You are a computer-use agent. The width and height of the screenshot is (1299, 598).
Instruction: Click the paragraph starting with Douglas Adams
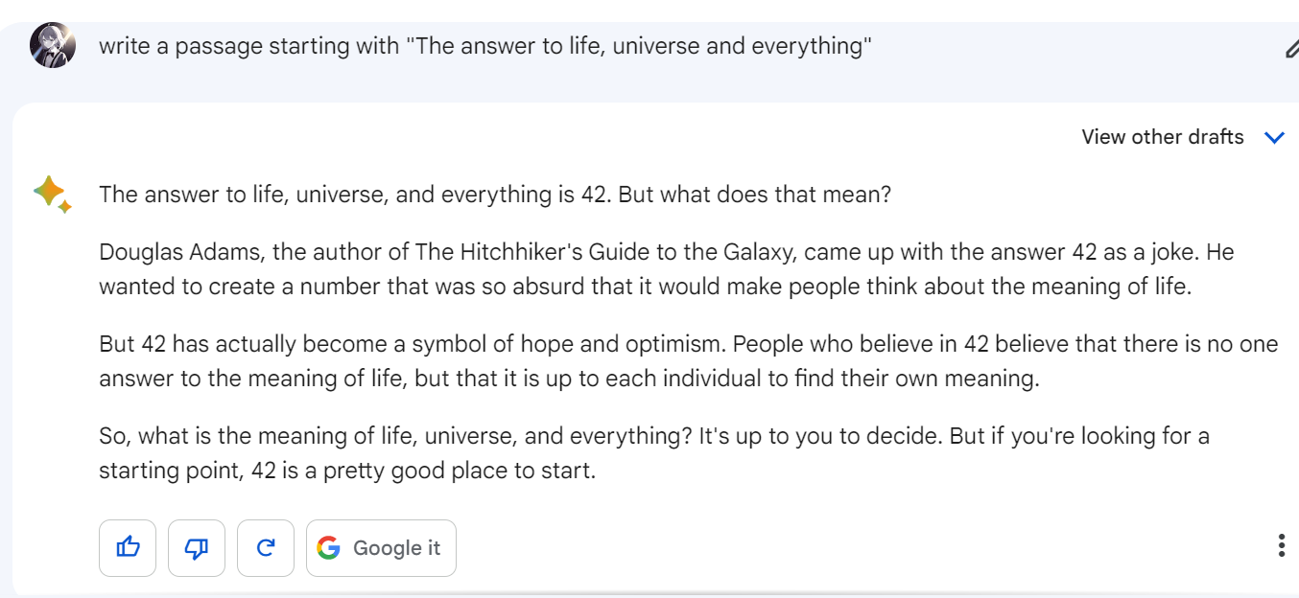[x=666, y=269]
